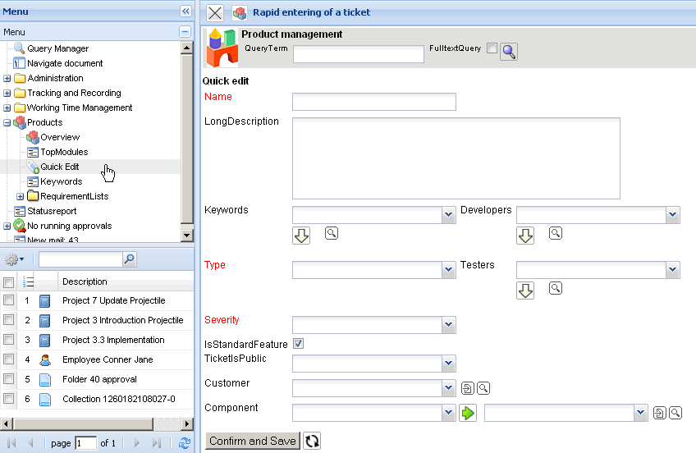The width and height of the screenshot is (696, 453).
Task: Open the Customer dropdown
Action: point(449,388)
